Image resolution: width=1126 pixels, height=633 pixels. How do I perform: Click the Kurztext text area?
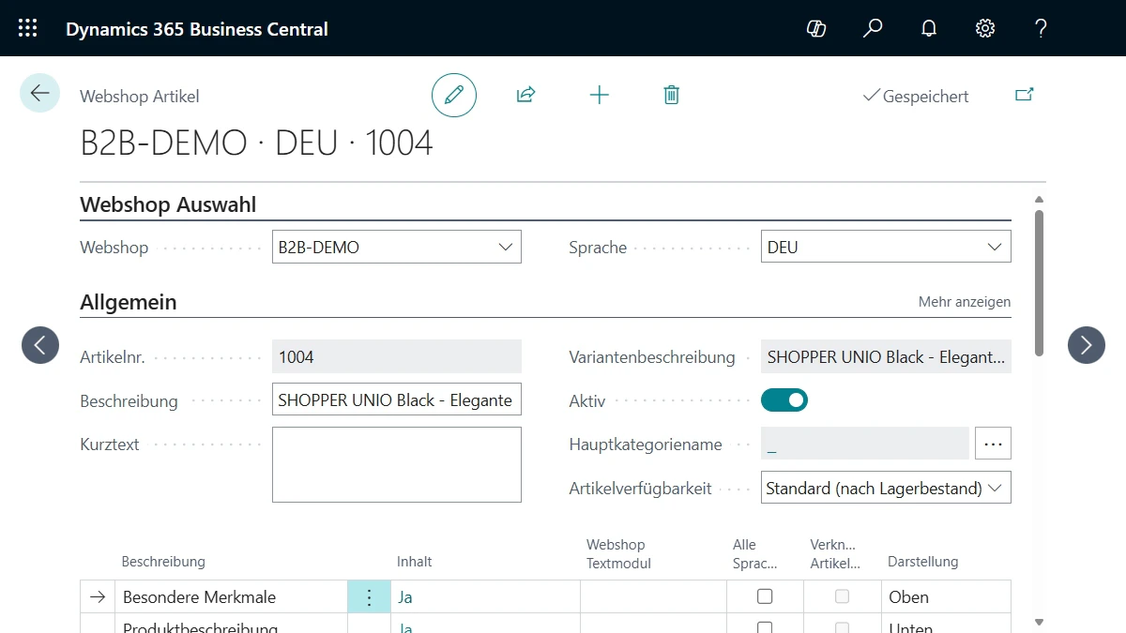point(396,464)
